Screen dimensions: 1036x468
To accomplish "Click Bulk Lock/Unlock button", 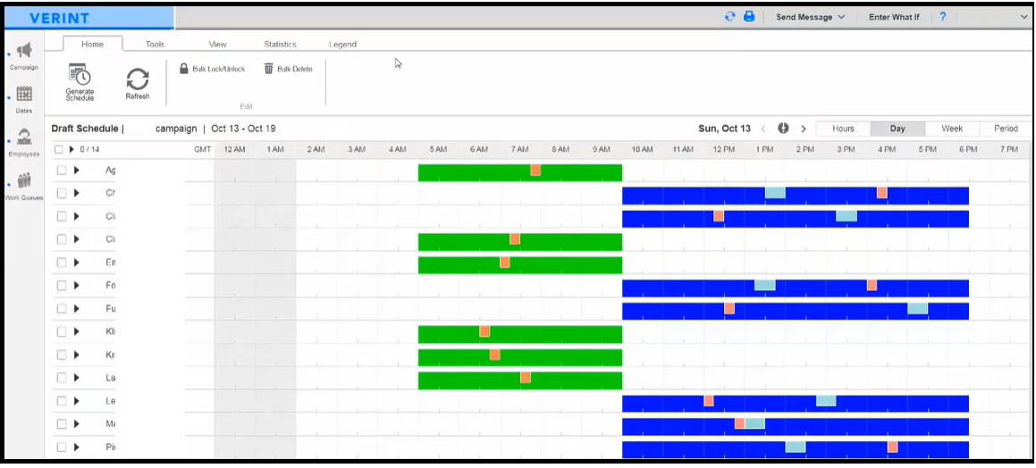I will click(x=212, y=69).
